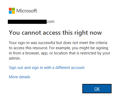Sign out and sign in with different account
This screenshot has width=123, height=107.
point(47,68)
